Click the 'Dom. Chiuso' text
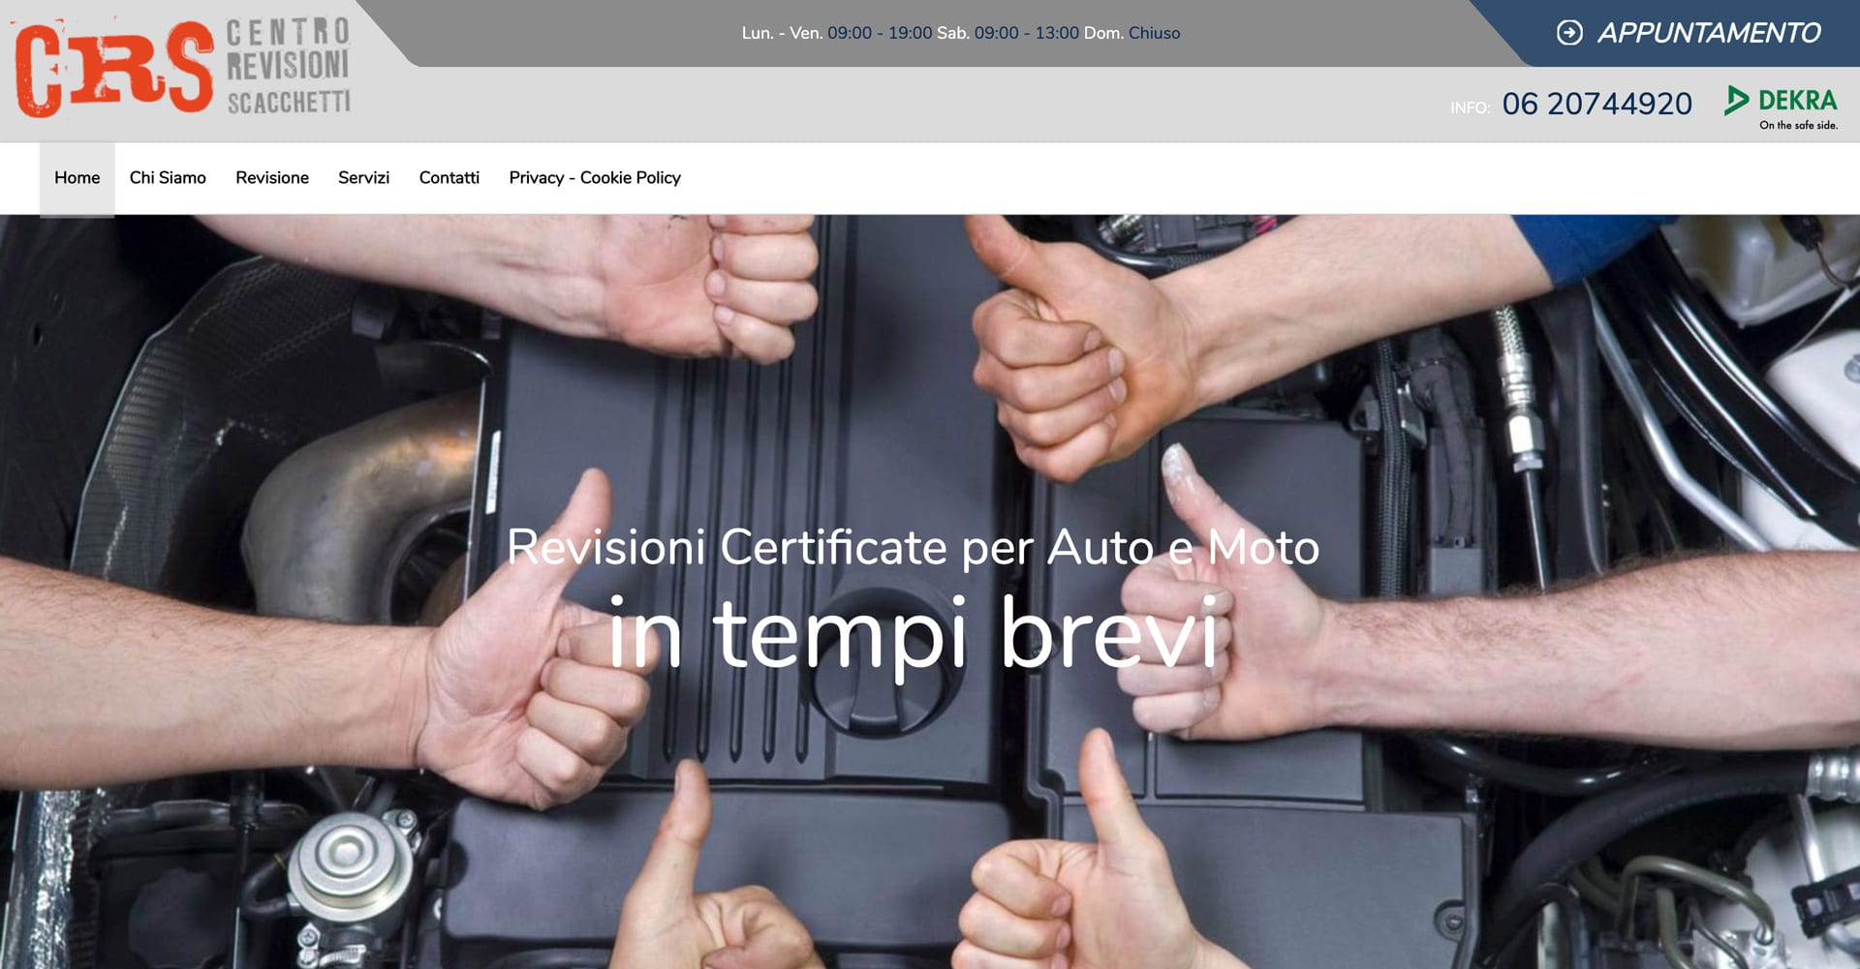1860x969 pixels. 1131,33
